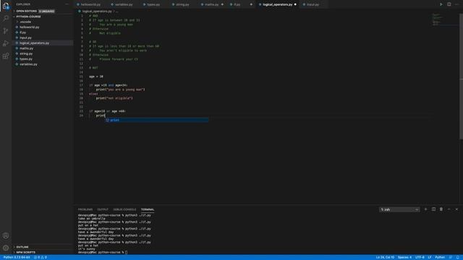Viewport: 463px width, 260px height.
Task: Accept the print autocomplete suggestion
Action: point(157,120)
